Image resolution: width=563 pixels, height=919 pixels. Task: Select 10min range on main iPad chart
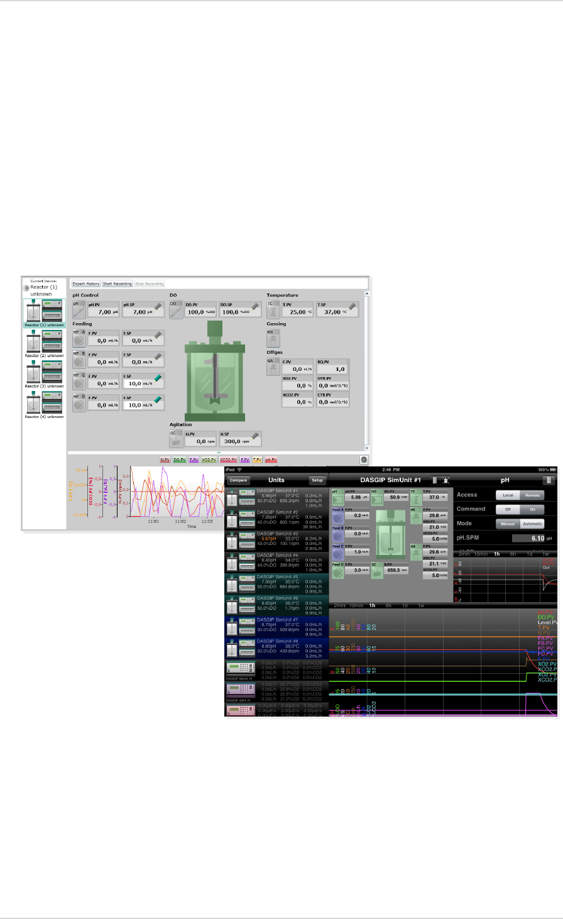(356, 606)
